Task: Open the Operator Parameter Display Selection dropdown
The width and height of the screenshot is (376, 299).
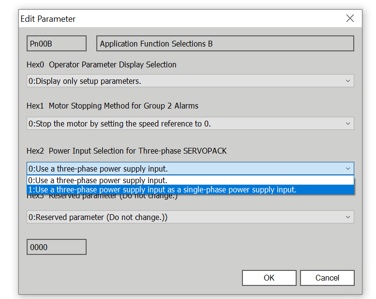Action: point(190,81)
